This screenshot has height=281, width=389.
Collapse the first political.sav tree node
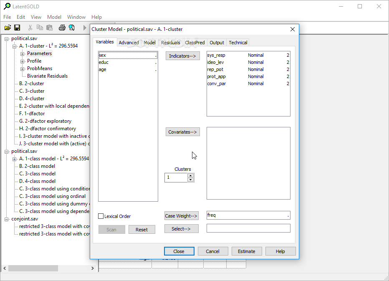pyautogui.click(x=7, y=39)
